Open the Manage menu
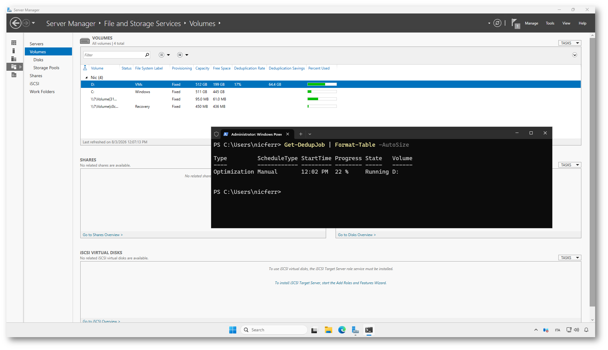 tap(531, 23)
